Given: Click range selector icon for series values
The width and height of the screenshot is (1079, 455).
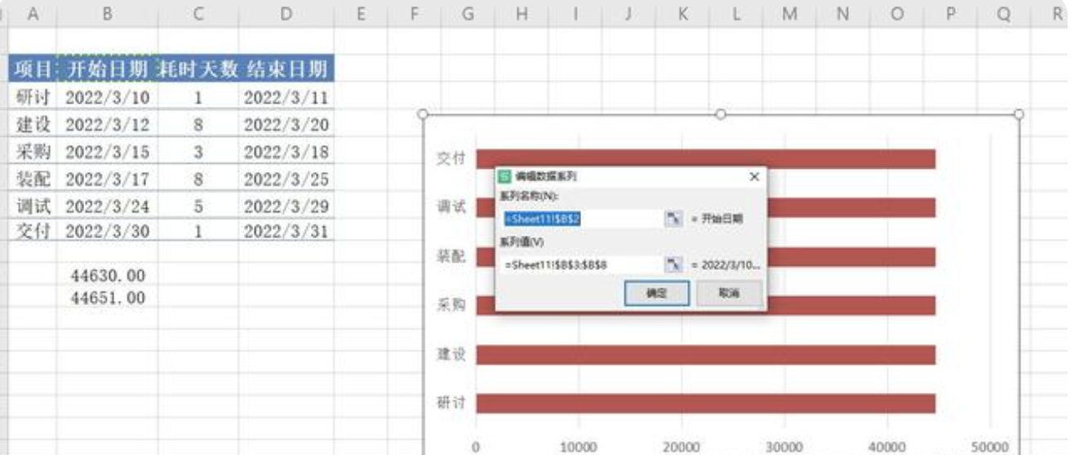Looking at the screenshot, I should [673, 264].
